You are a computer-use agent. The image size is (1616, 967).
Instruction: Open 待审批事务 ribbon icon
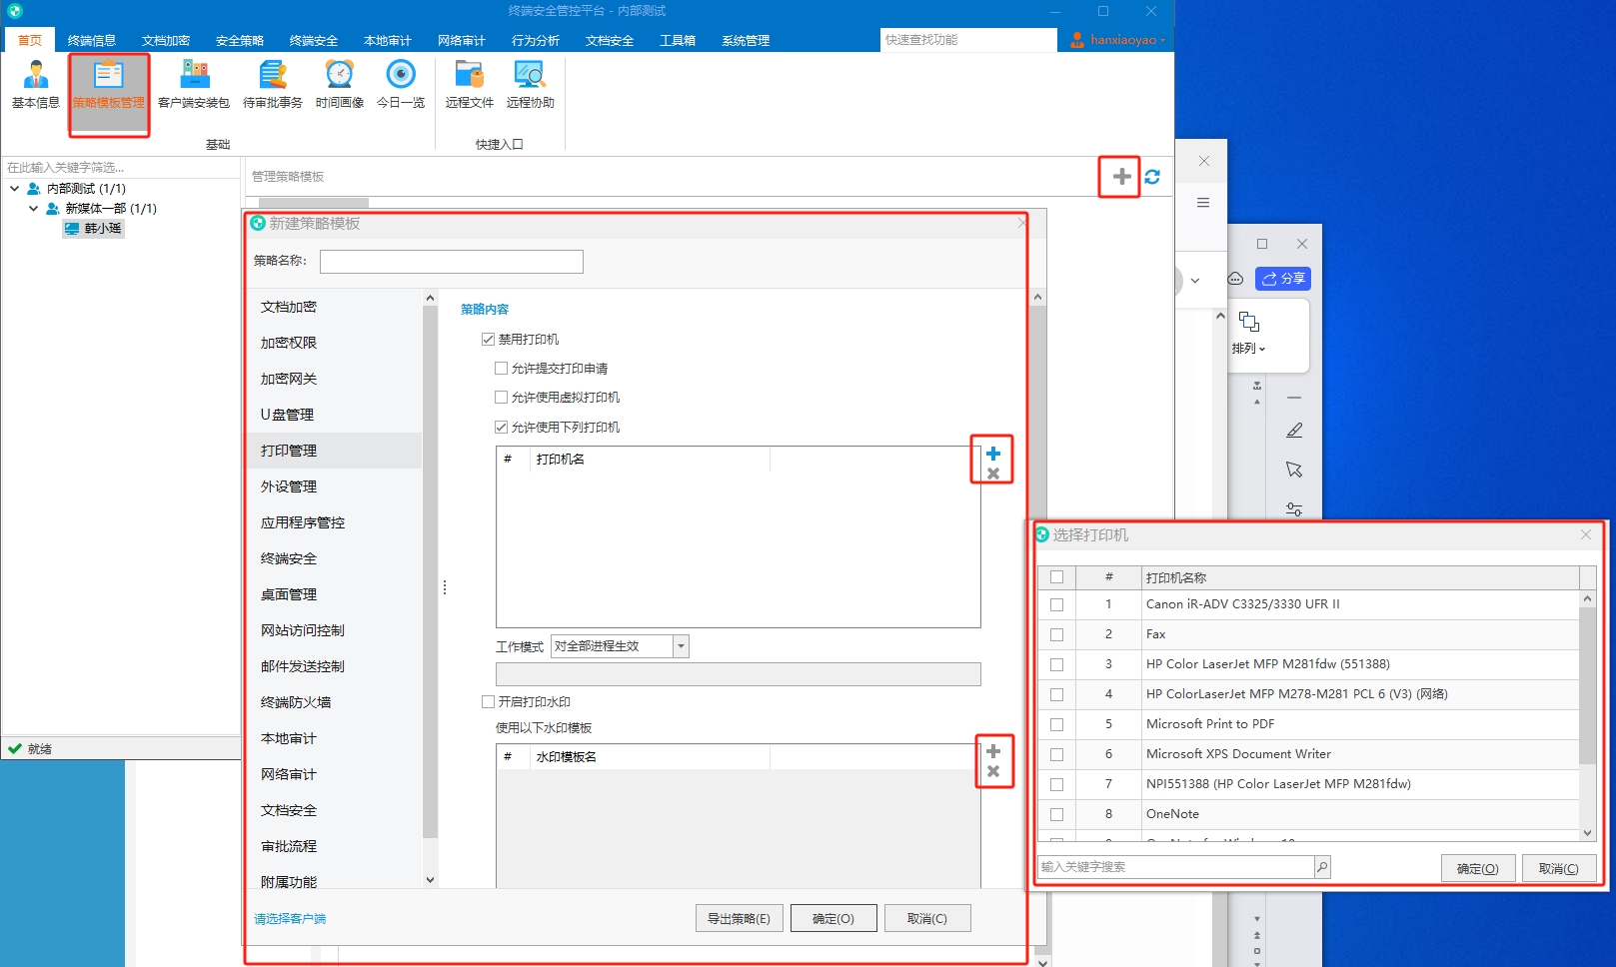(273, 84)
